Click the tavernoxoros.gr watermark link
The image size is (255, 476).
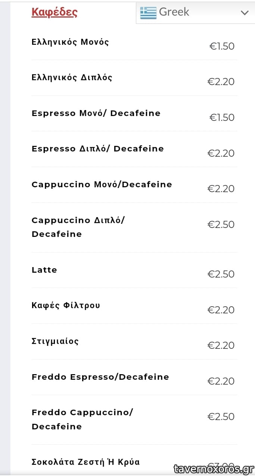(x=214, y=469)
